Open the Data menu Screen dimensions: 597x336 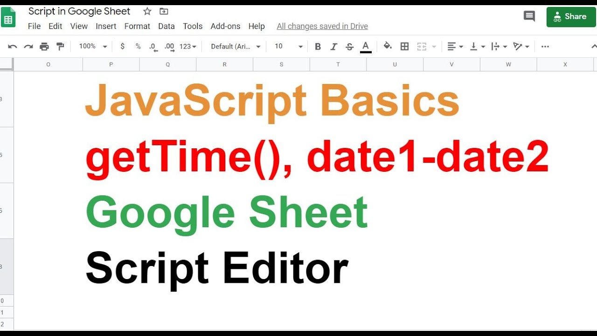pos(167,26)
